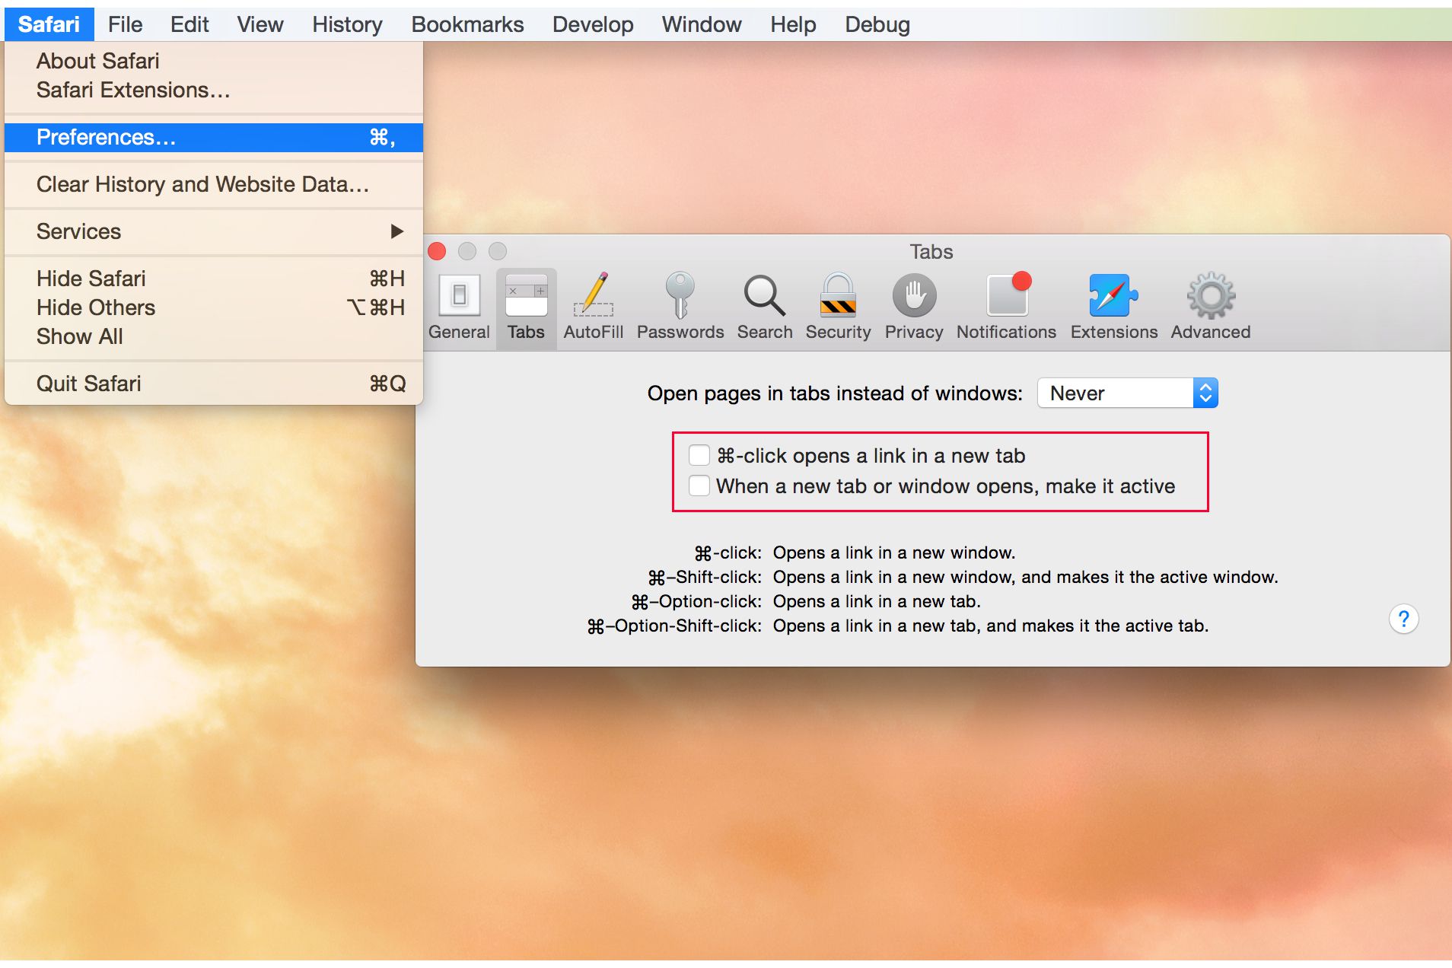This screenshot has height=968, width=1452.
Task: Open the tabs instead of windows dropdown
Action: point(1127,393)
